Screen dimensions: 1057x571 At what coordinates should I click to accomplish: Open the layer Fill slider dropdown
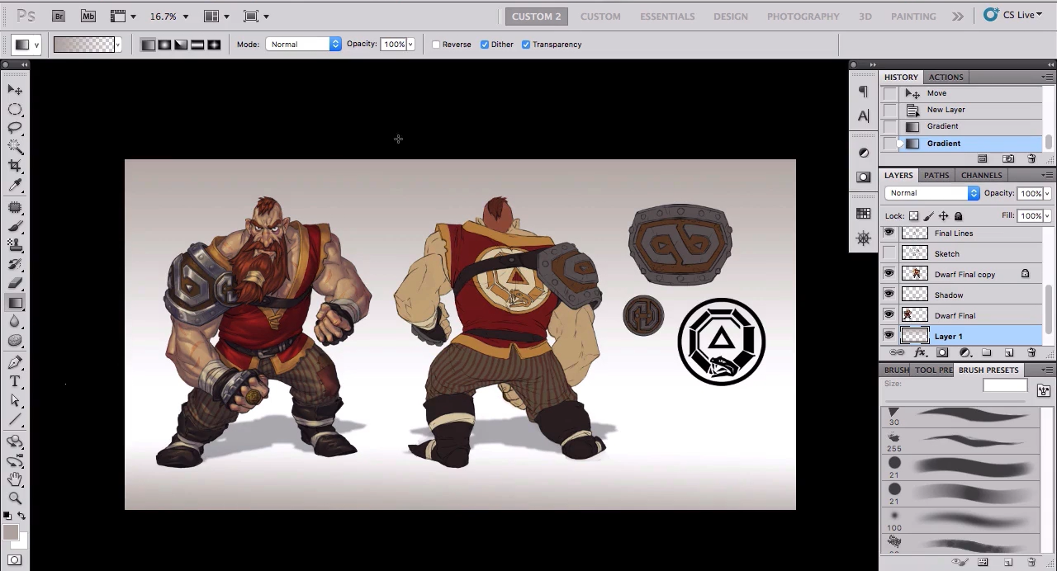coord(1047,216)
